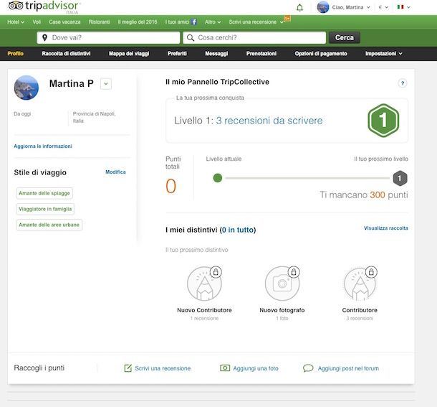
Task: Click the Scrivi una recensione link at bottom
Action: click(x=163, y=368)
